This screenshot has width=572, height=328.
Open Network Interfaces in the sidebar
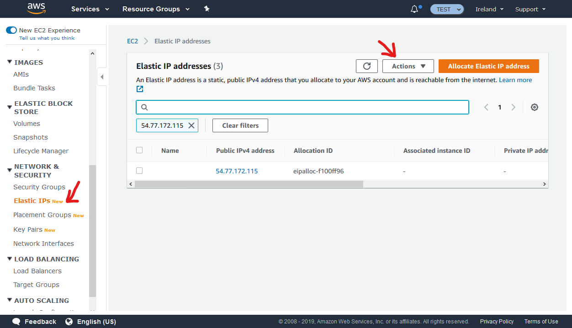click(x=43, y=244)
